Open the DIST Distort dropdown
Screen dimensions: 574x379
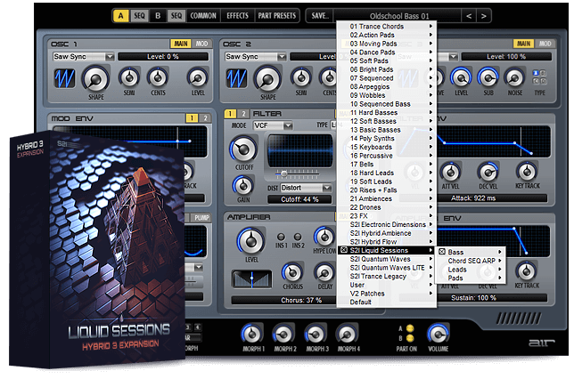tap(306, 188)
